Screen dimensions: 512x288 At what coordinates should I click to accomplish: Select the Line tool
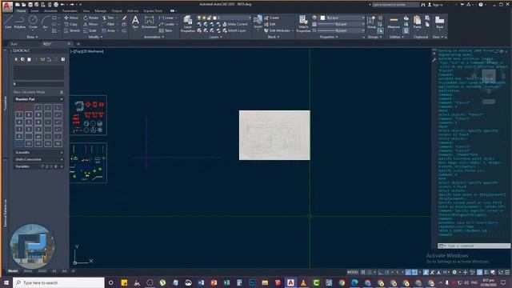tap(9, 22)
